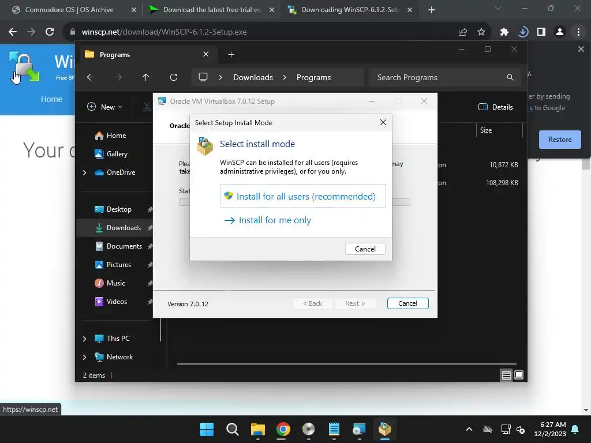Viewport: 591px width, 443px height.
Task: Open the New dropdown in File Explorer
Action: pyautogui.click(x=104, y=107)
